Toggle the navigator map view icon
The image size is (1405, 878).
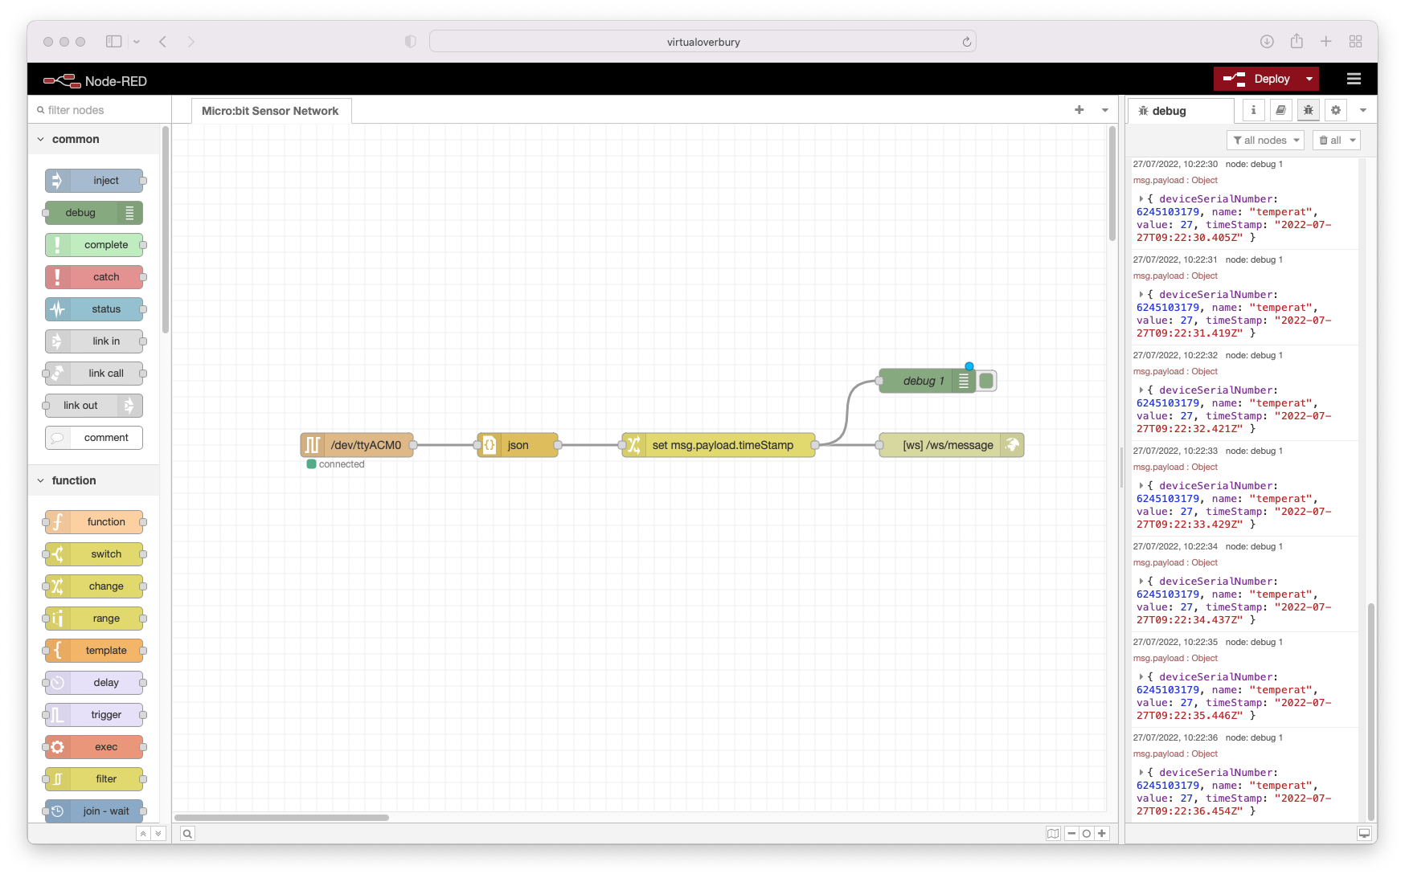pyautogui.click(x=1053, y=834)
